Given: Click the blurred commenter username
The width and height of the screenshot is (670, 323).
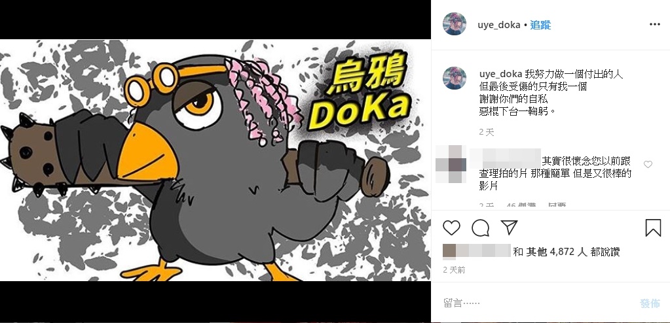Looking at the screenshot, I should [x=506, y=158].
